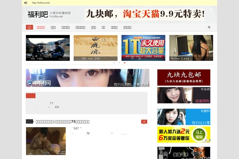Open the article title containing 75
The width and height of the screenshot is (239, 159).
point(63,122)
